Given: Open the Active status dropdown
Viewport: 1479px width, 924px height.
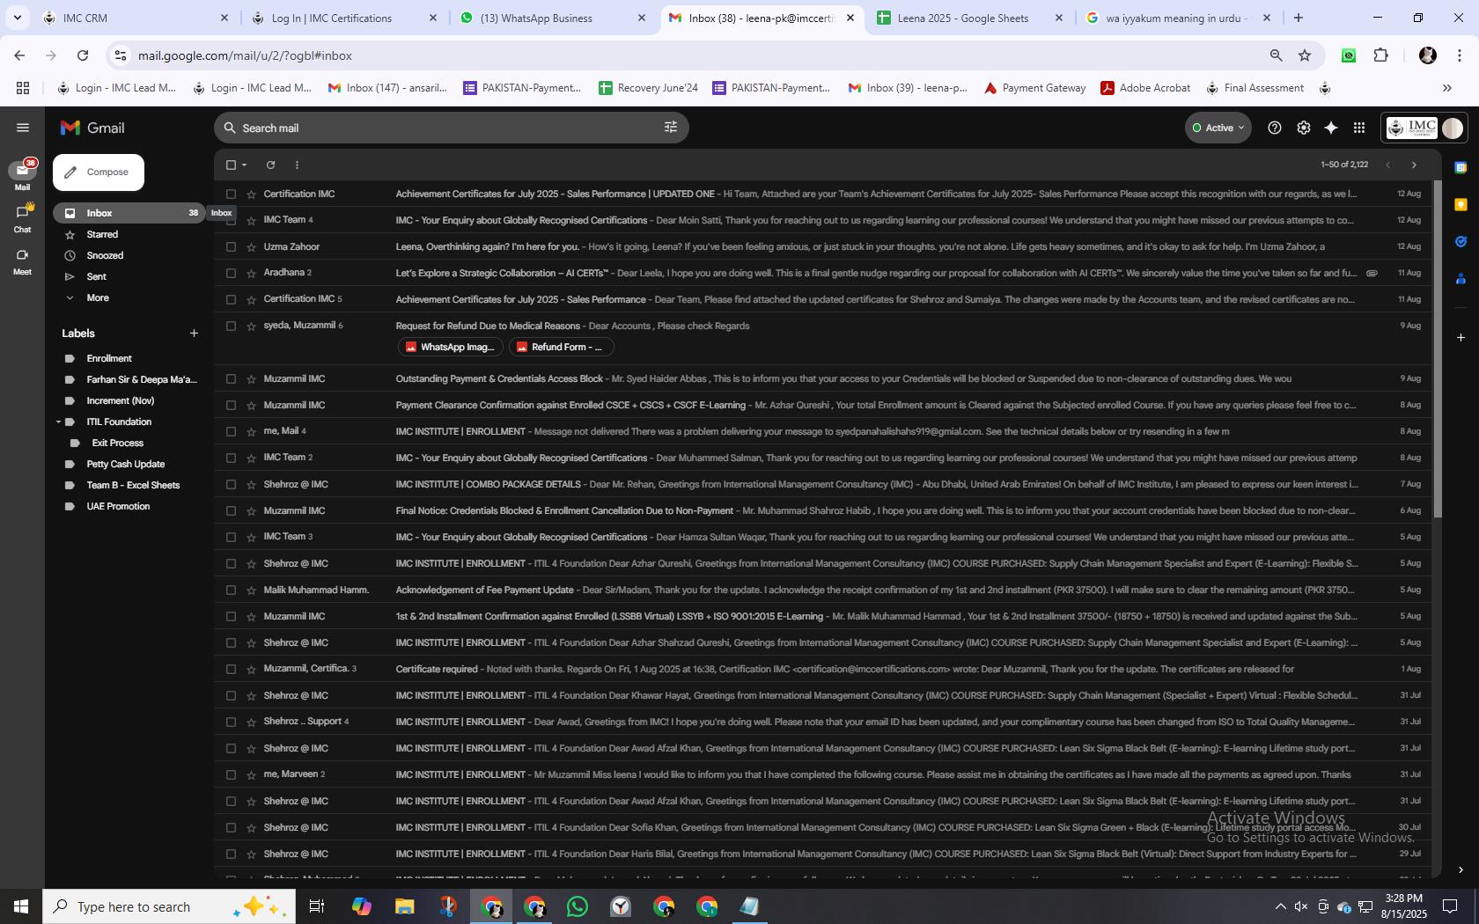Looking at the screenshot, I should point(1218,128).
